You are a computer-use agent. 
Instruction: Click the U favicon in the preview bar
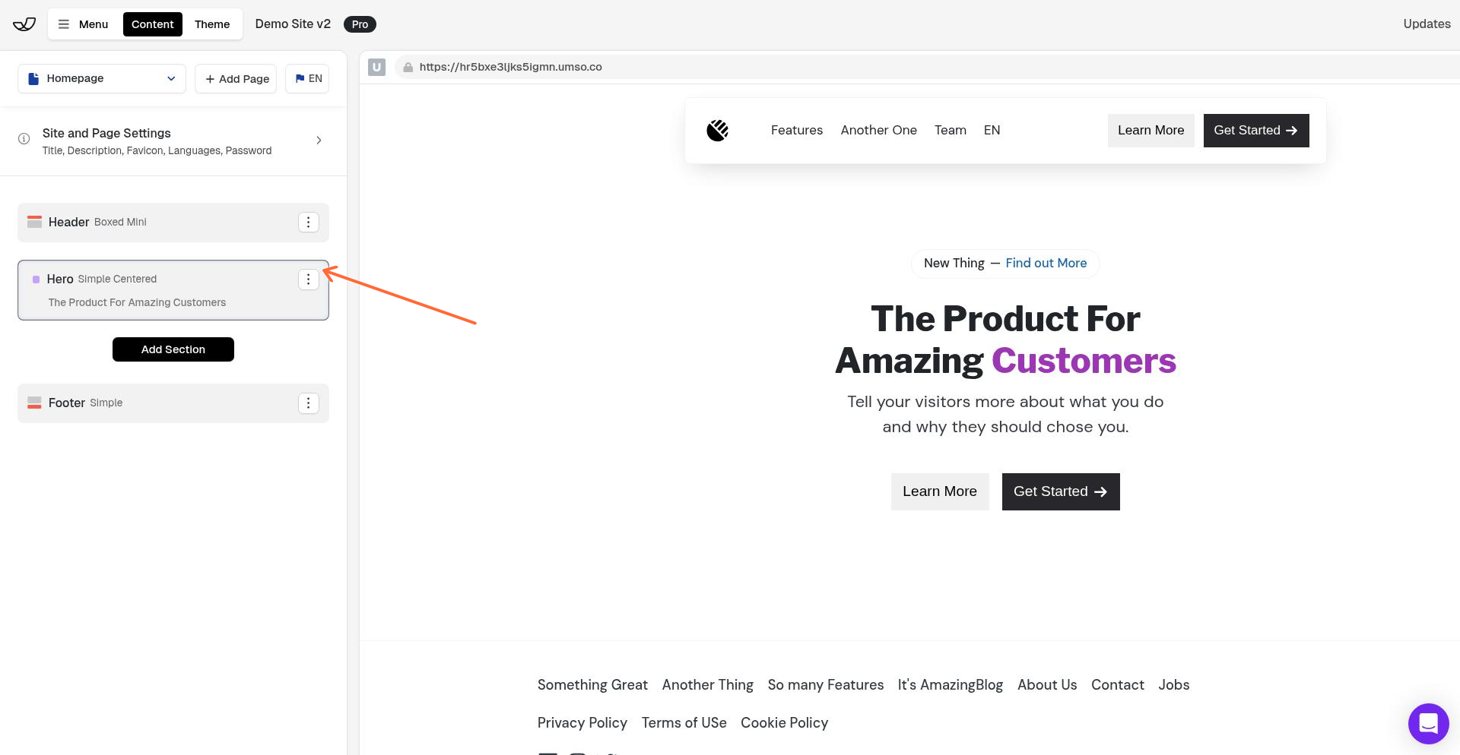click(x=376, y=67)
